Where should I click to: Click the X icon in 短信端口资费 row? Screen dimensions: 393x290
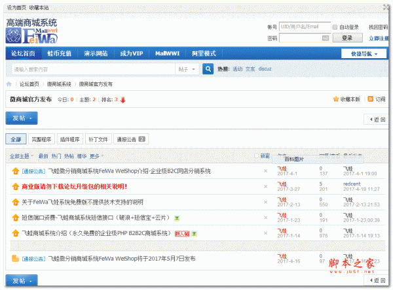click(266, 217)
